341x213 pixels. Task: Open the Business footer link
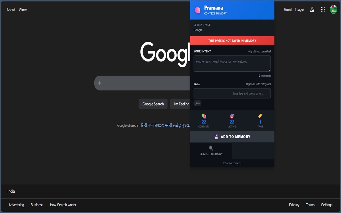tap(37, 205)
